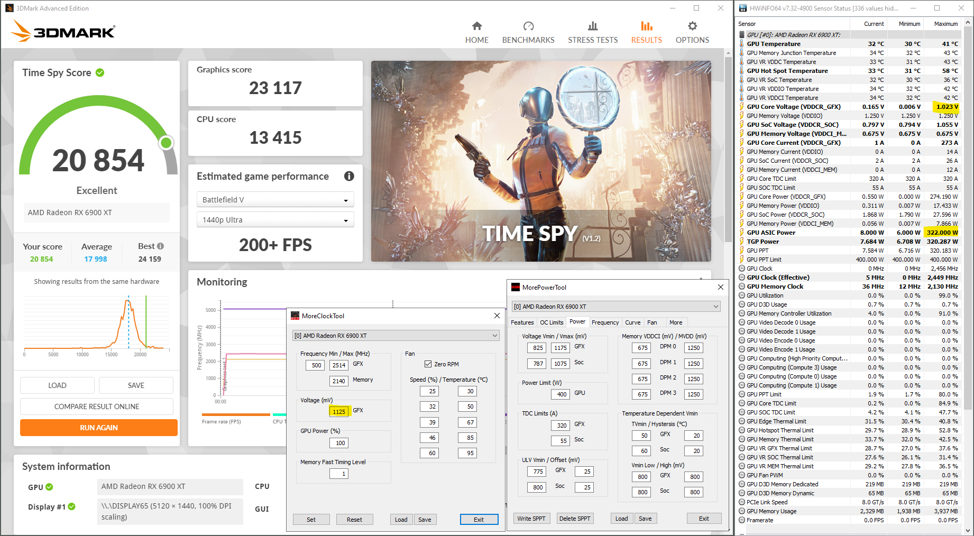Go to 3DMark Home icon

pos(477,26)
